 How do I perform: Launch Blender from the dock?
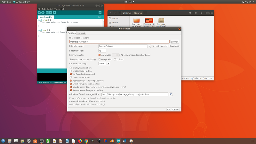tap(112, 141)
